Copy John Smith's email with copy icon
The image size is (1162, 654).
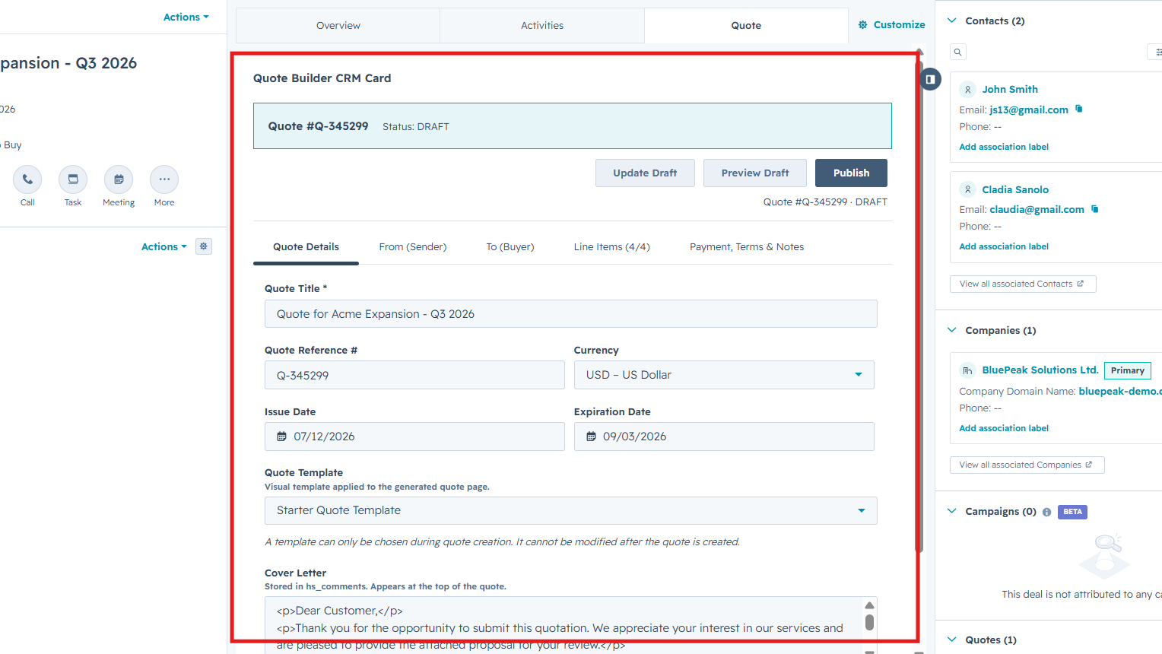1078,110
